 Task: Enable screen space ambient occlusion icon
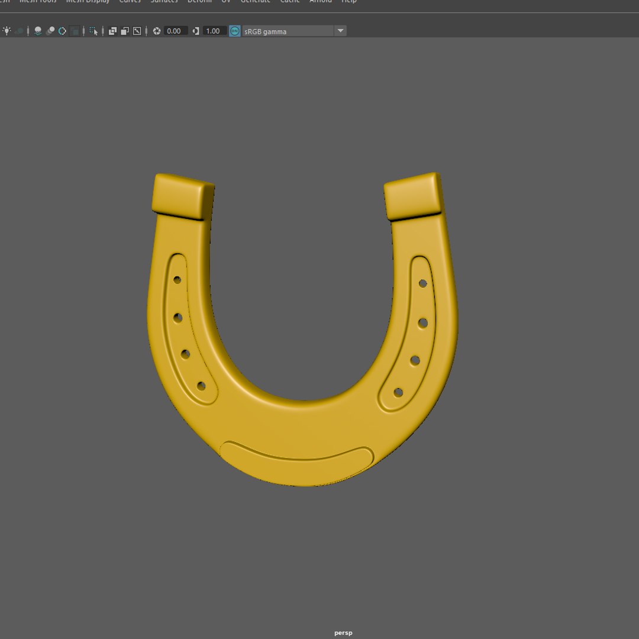(x=38, y=31)
